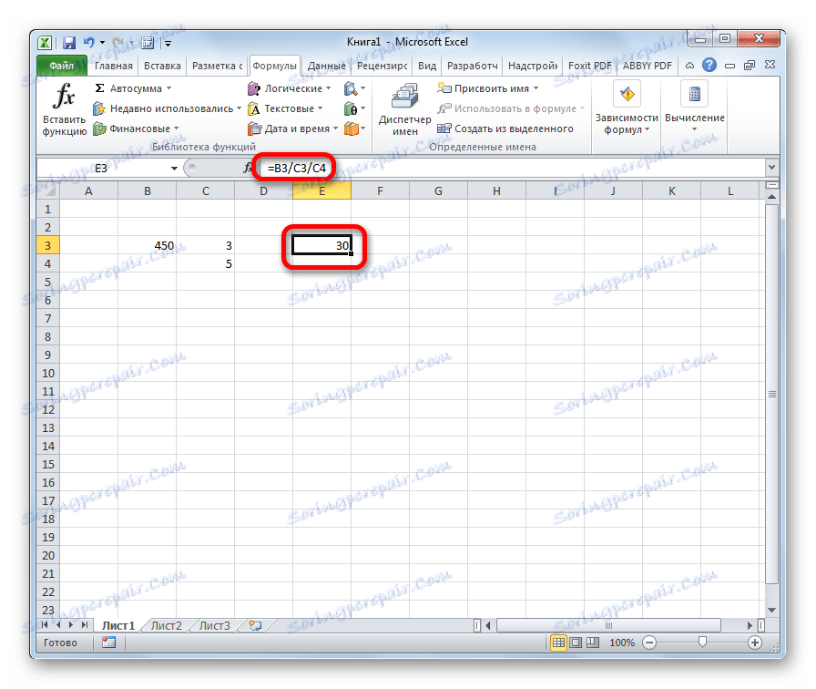Expand the formula bar with right-end arrow
816x689 pixels.
(x=771, y=167)
